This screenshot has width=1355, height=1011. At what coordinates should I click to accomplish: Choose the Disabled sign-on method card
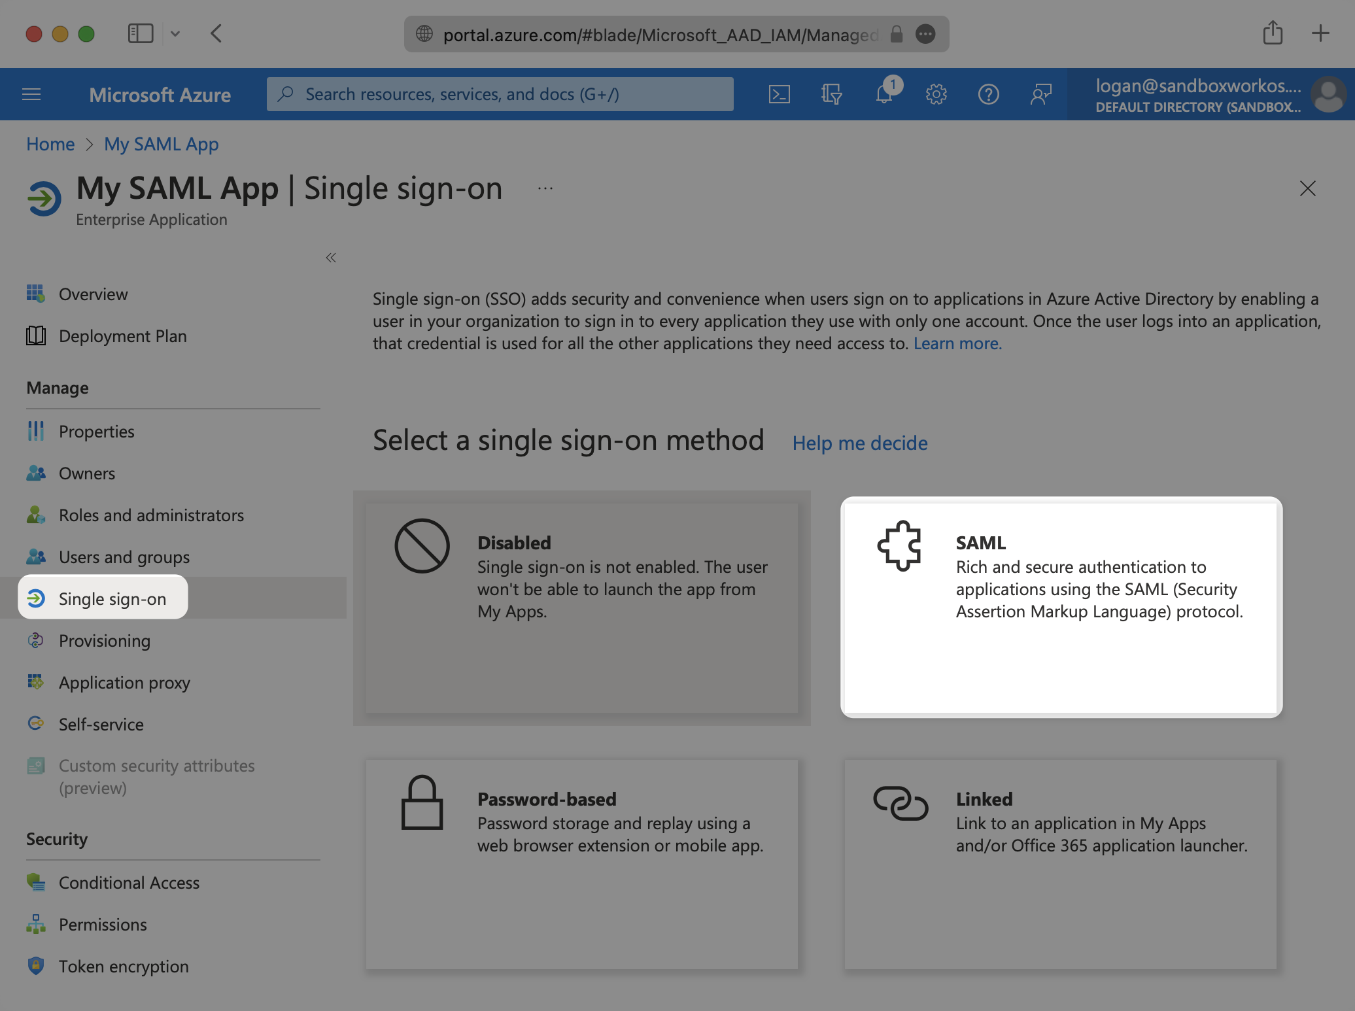click(581, 607)
